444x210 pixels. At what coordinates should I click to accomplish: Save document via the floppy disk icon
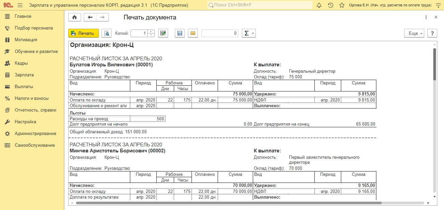[180, 33]
